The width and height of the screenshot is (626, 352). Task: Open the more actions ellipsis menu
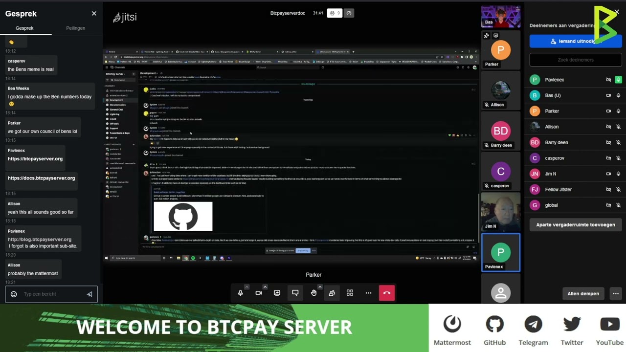368,293
